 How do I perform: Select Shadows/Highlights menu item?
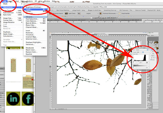coord(35,42)
